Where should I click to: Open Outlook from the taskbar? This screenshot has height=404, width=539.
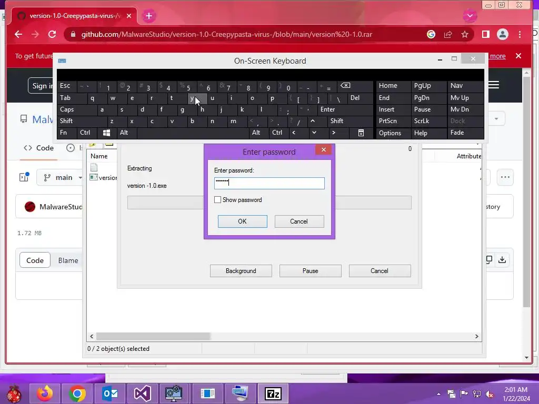tap(110, 393)
